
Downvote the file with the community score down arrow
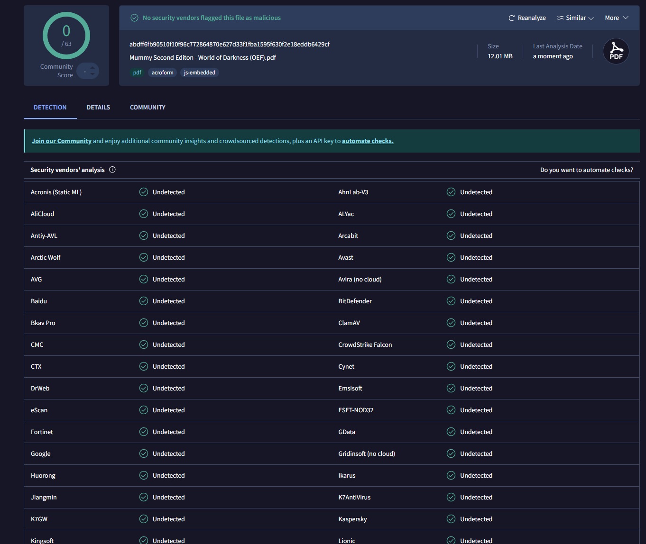pos(92,74)
